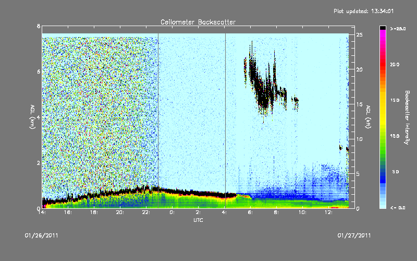417x261 pixels.
Task: Click the gray vertical line near 23:00 UTC
Action: coord(158,121)
